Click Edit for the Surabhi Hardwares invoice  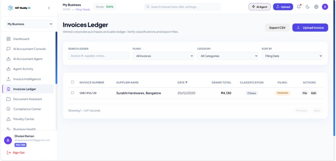click(x=313, y=93)
